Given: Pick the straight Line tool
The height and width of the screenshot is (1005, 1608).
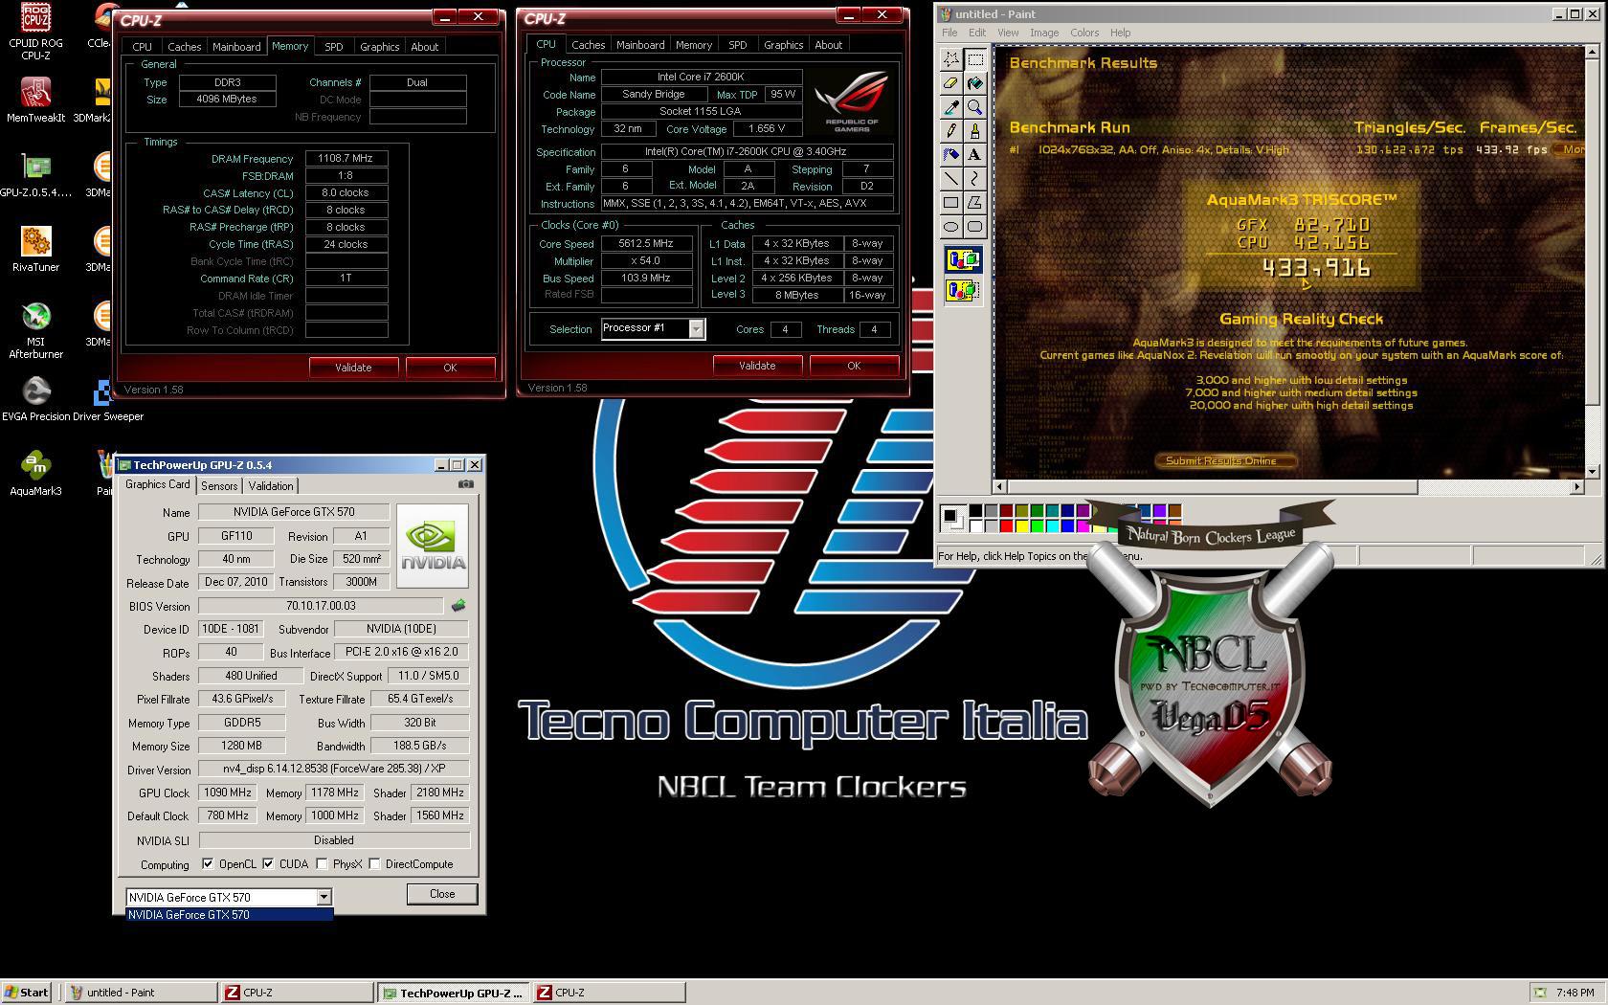Looking at the screenshot, I should click(950, 178).
